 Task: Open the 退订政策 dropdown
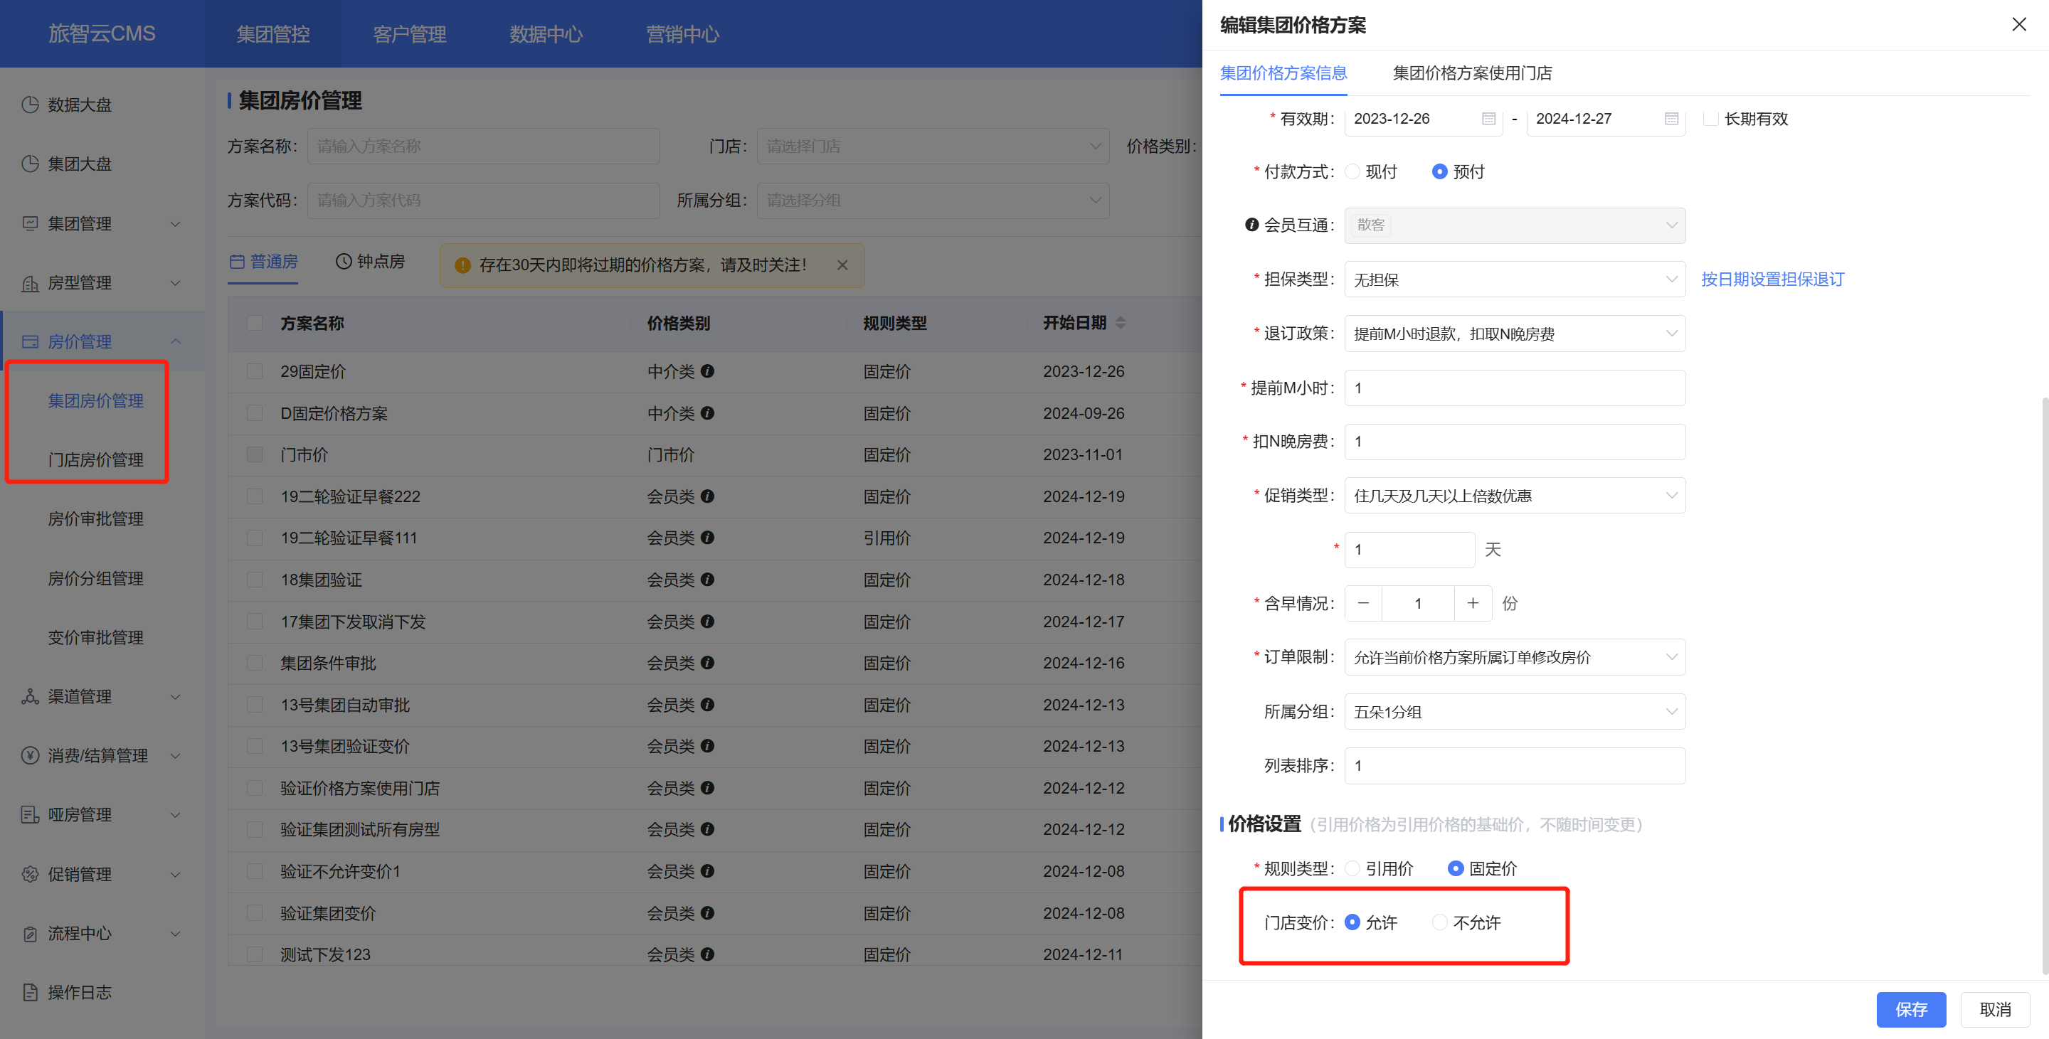pos(1515,334)
